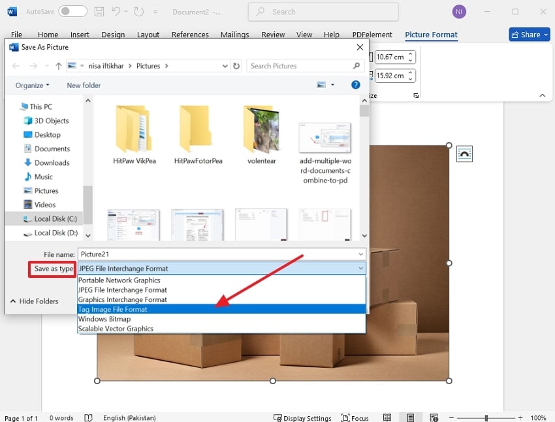Select Videos in navigation pane
The height and width of the screenshot is (422, 555).
pos(39,205)
